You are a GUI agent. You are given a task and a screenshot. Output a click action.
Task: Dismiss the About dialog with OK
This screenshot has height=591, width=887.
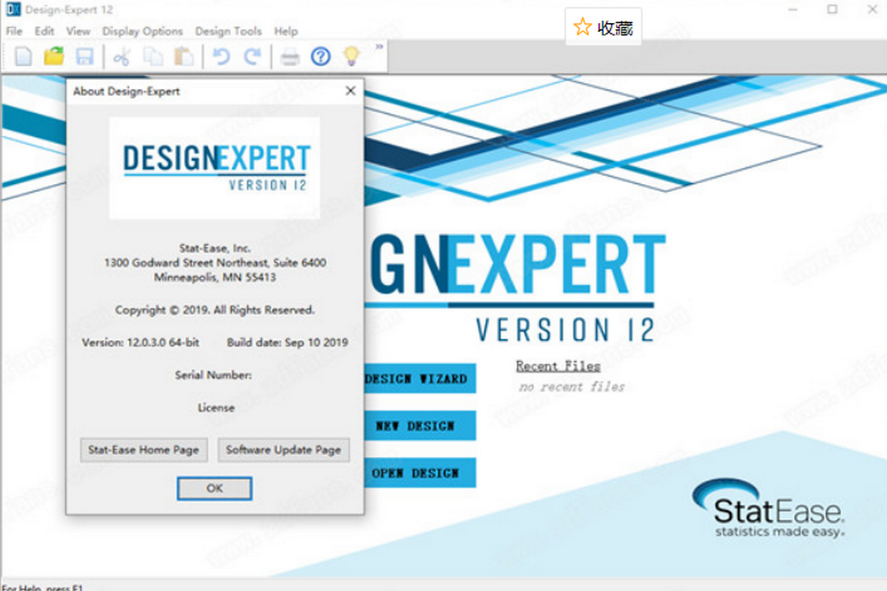click(x=214, y=488)
